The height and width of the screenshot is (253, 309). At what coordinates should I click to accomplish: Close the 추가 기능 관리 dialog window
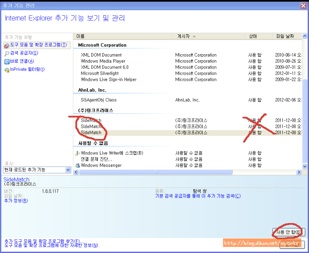pos(303,6)
